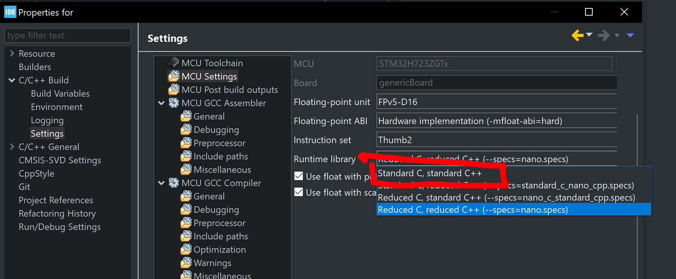This screenshot has height=279, width=676.
Task: Toggle the 'Use float with sca...' checkbox
Action: tap(299, 192)
